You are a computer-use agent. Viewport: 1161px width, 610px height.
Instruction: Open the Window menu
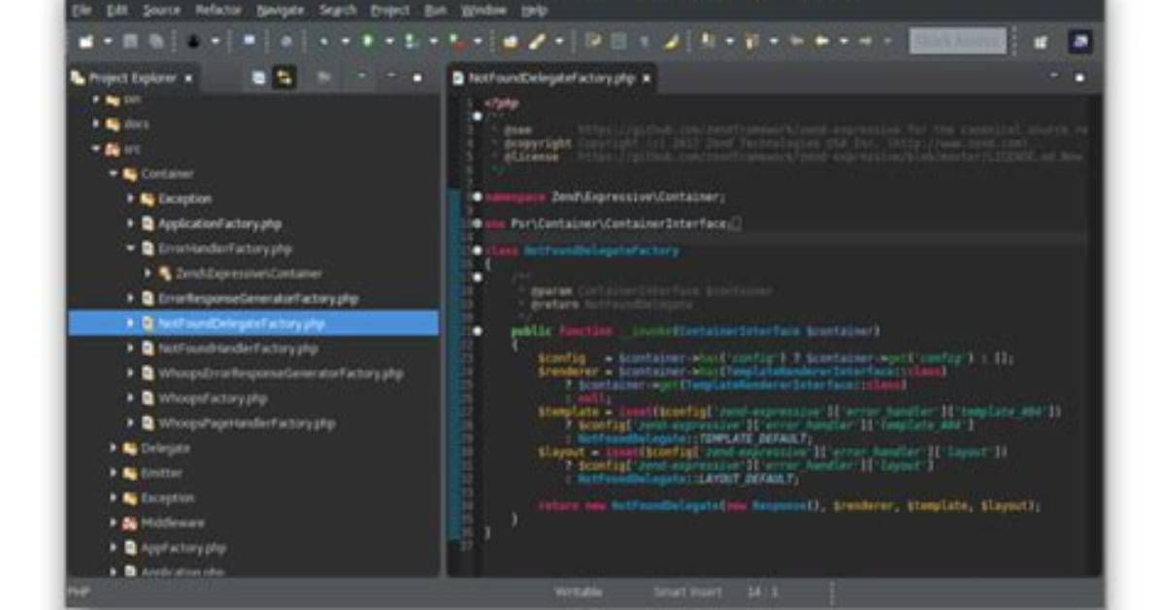pos(483,11)
